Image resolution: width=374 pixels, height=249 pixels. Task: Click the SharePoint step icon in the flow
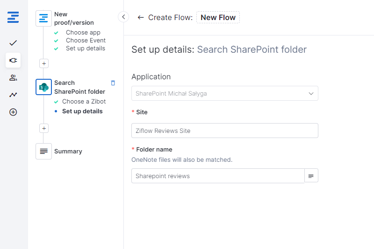43,87
